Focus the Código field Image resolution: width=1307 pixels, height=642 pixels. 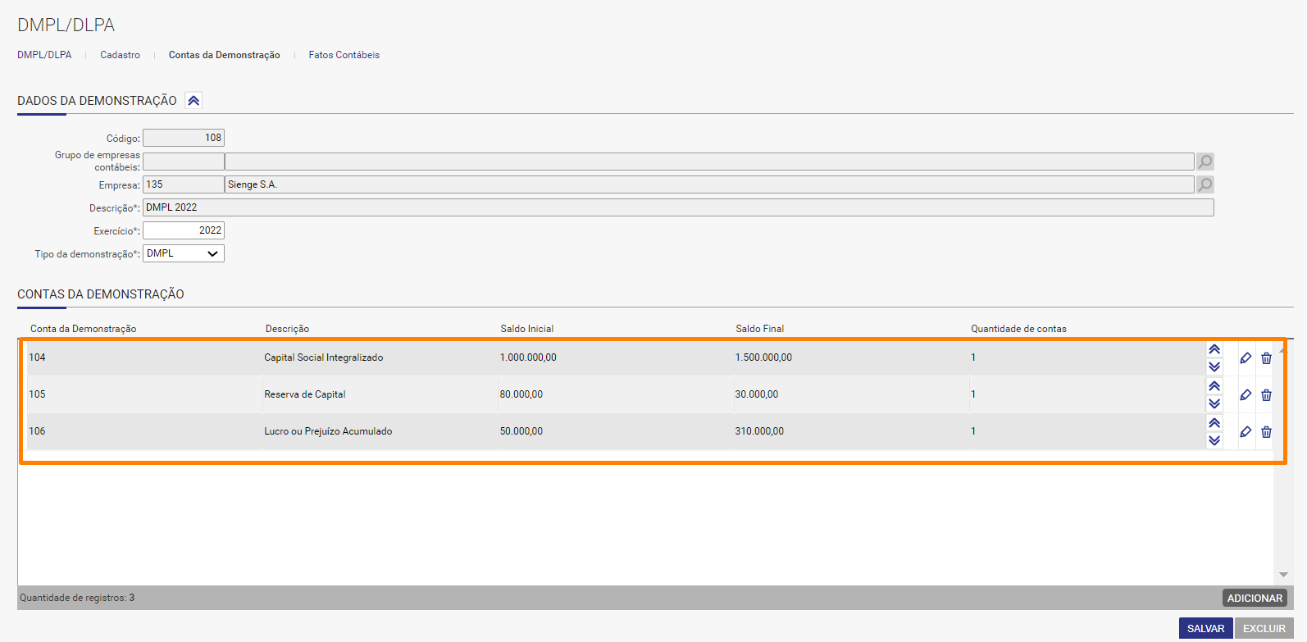click(x=184, y=138)
